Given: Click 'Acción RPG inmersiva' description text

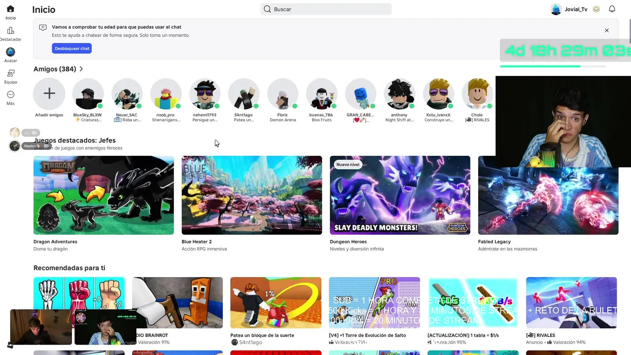Looking at the screenshot, I should [x=204, y=249].
